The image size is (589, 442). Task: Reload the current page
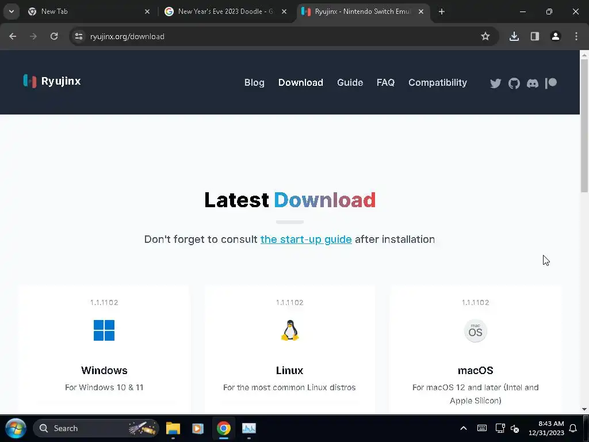click(x=54, y=36)
